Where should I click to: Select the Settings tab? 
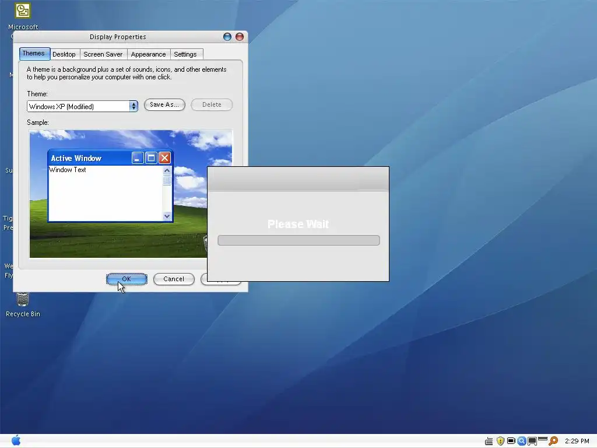[x=185, y=54]
